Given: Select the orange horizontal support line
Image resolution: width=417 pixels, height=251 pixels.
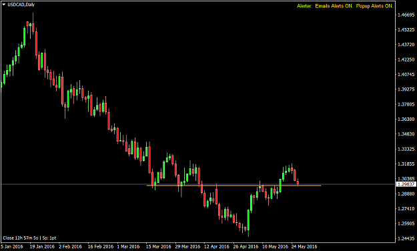Looking at the screenshot, I should pyautogui.click(x=234, y=186).
